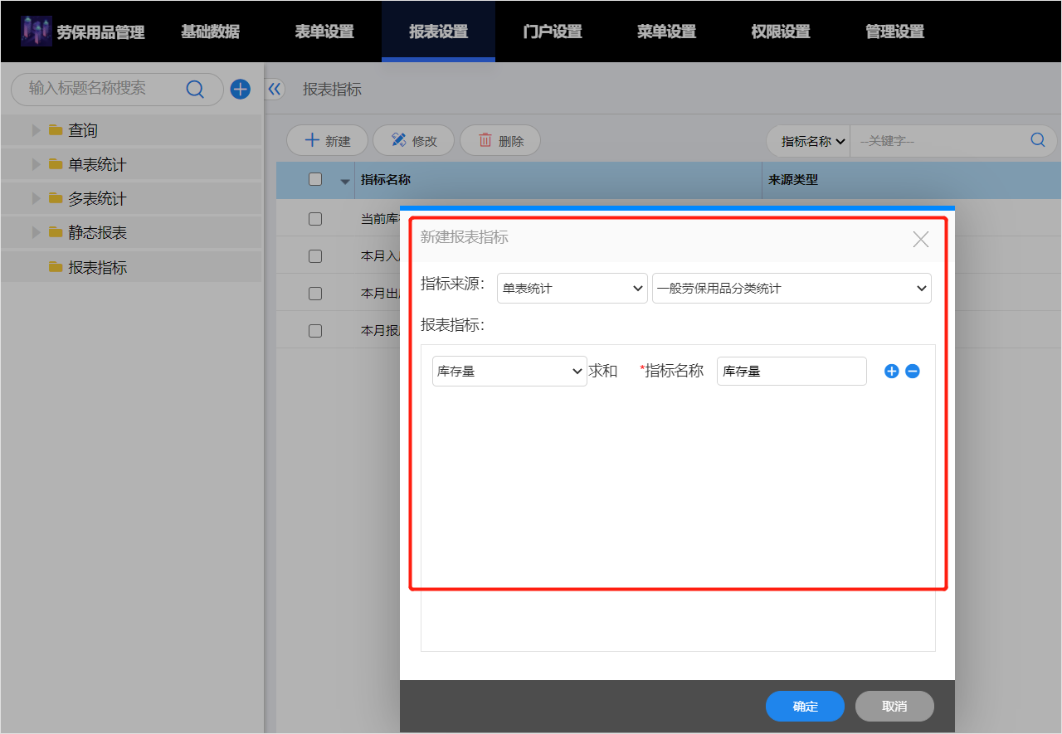Click the keyword search magnifier icon
1062x734 pixels.
[1037, 140]
